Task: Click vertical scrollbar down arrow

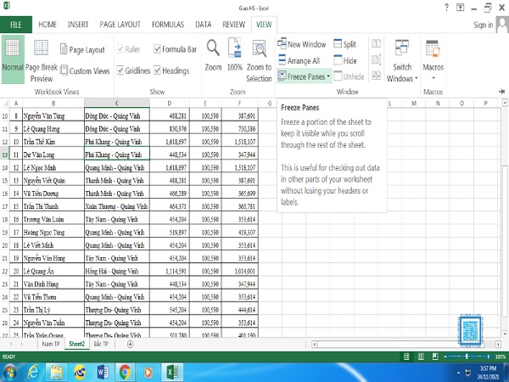Action: 505,334
